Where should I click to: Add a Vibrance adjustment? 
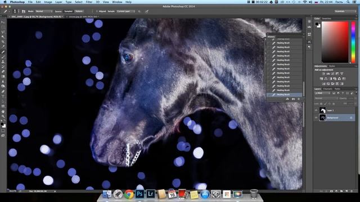342,74
